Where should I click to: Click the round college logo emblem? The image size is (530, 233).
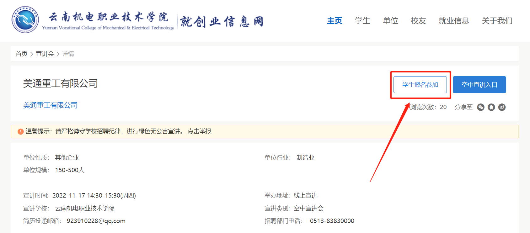pos(25,20)
